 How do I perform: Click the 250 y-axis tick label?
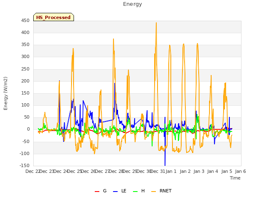(25, 69)
